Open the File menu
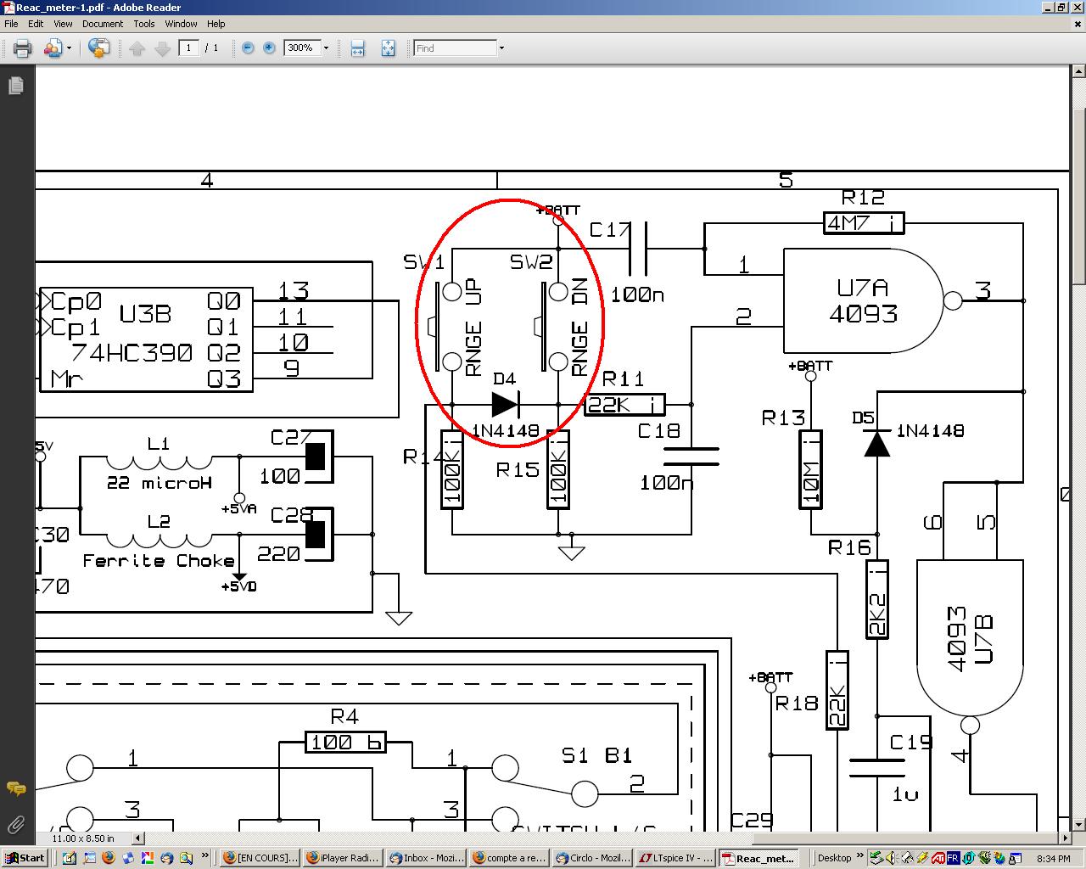 point(11,24)
